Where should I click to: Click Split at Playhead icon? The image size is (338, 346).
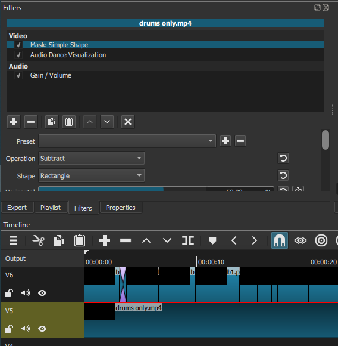tap(188, 240)
